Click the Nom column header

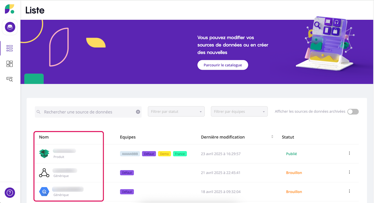pos(44,137)
